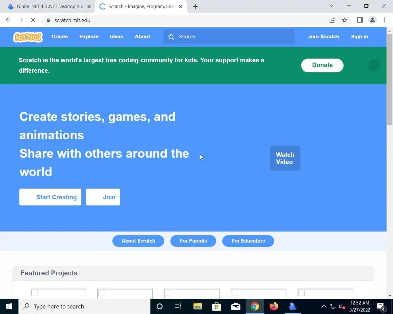Viewport: 393px width, 314px height.
Task: Open the tab search chevron
Action: pyautogui.click(x=331, y=6)
